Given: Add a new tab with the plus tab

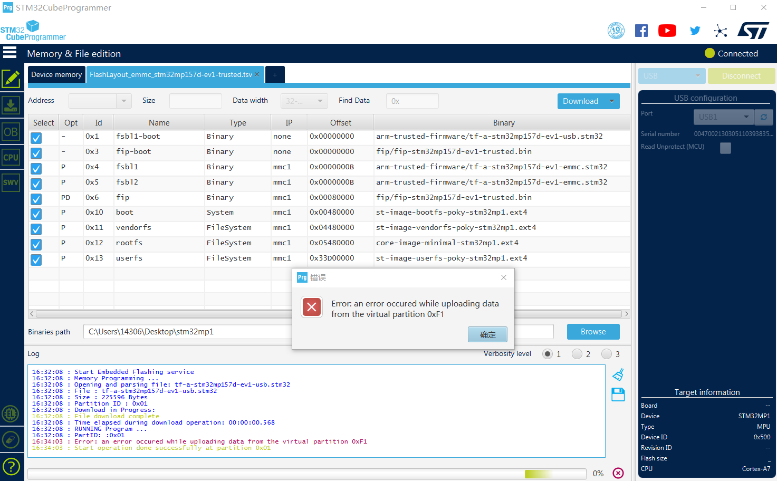Looking at the screenshot, I should click(275, 75).
